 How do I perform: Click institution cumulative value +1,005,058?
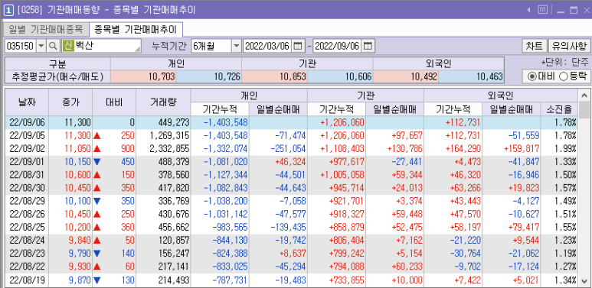tap(342, 175)
